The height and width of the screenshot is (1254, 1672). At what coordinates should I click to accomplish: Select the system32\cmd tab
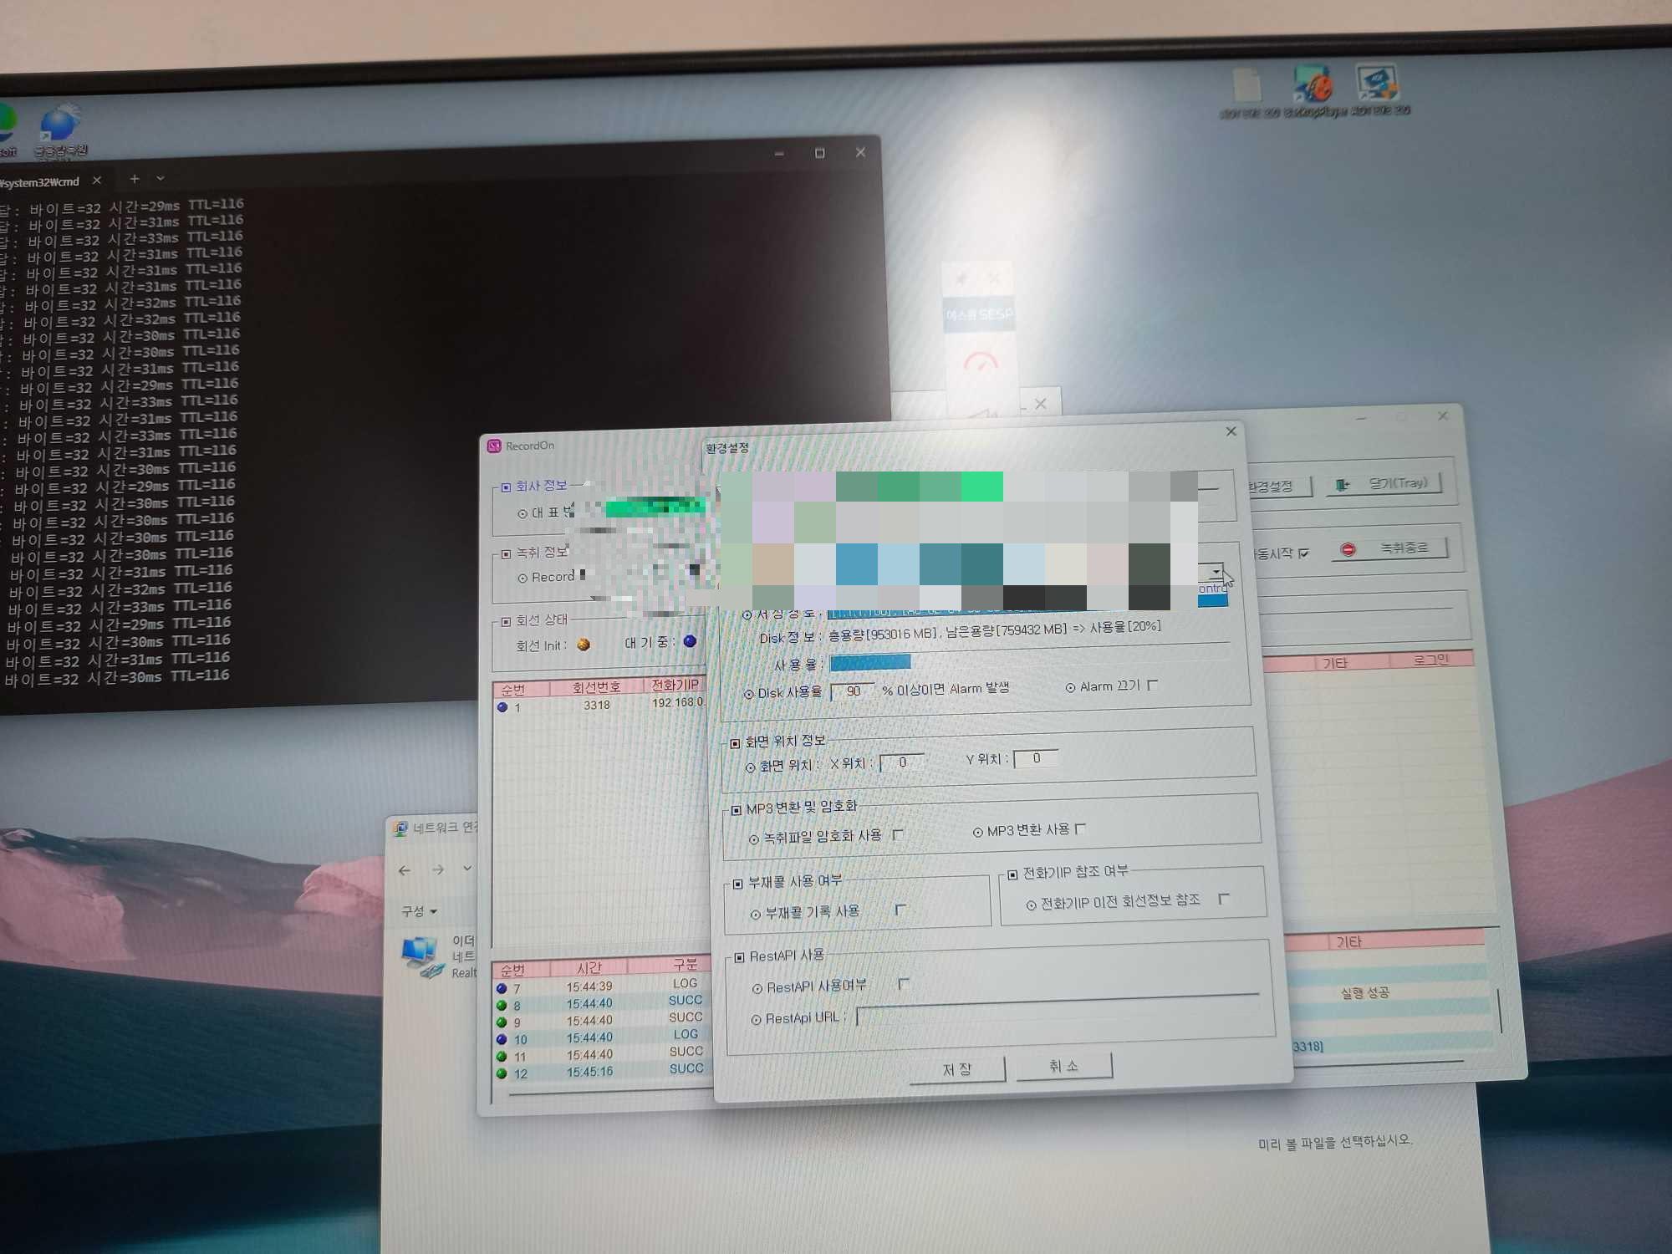pyautogui.click(x=40, y=182)
